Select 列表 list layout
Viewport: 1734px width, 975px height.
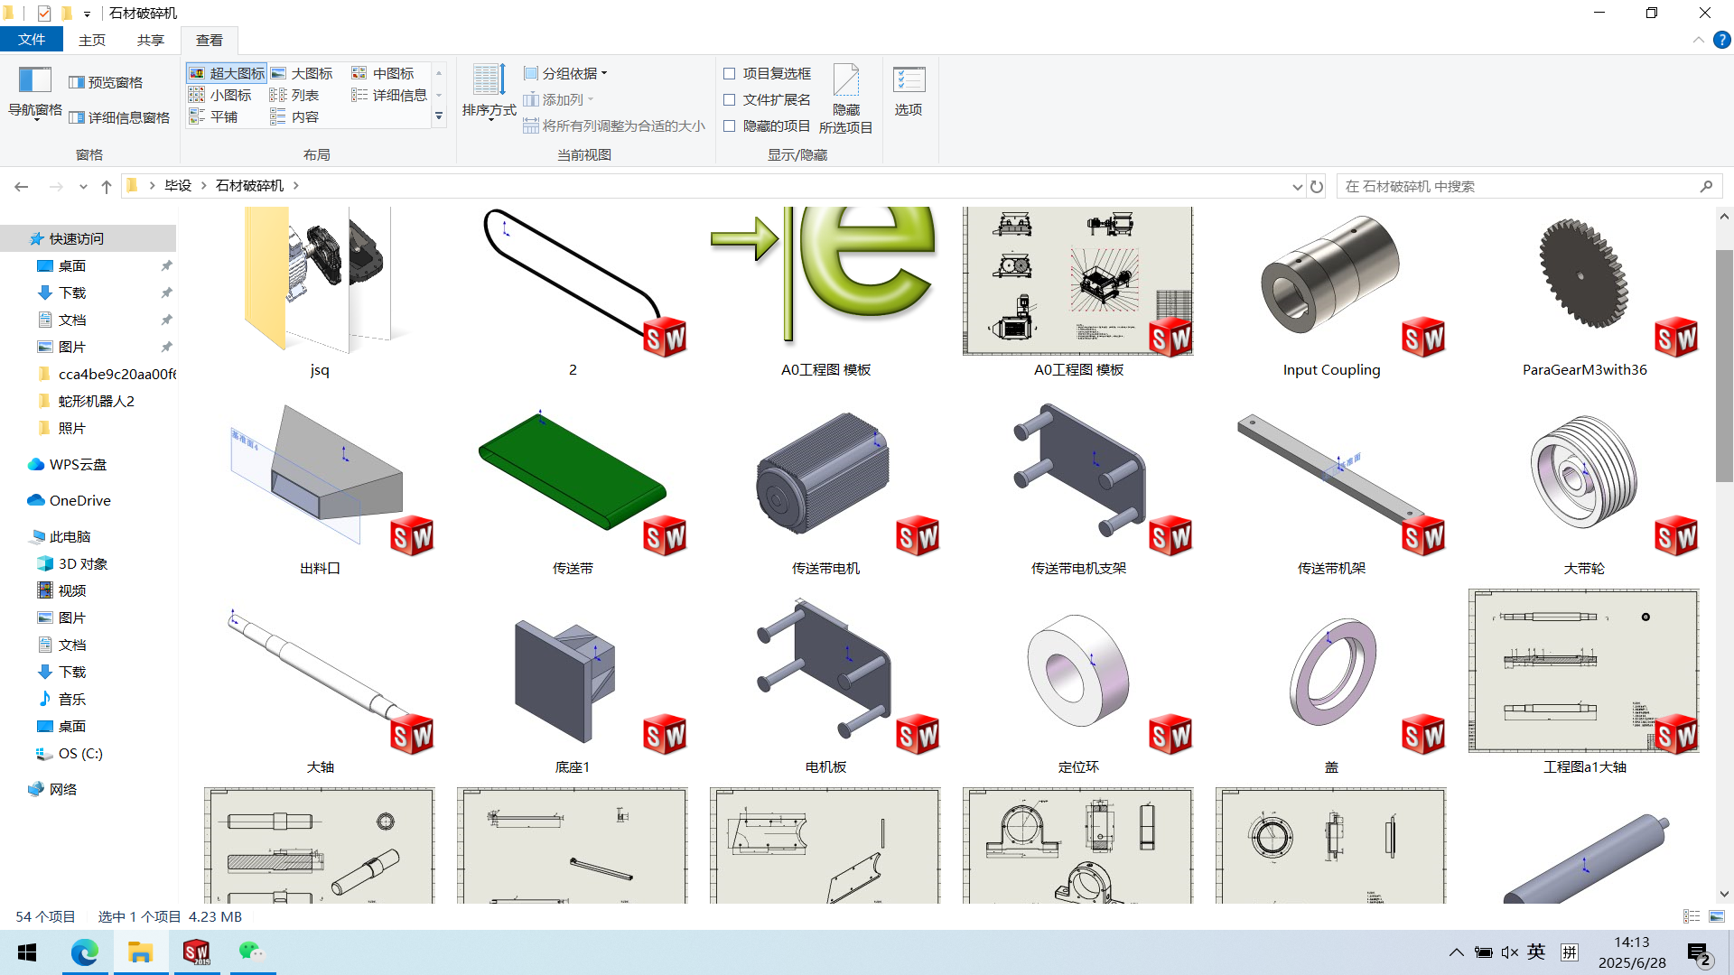(294, 95)
